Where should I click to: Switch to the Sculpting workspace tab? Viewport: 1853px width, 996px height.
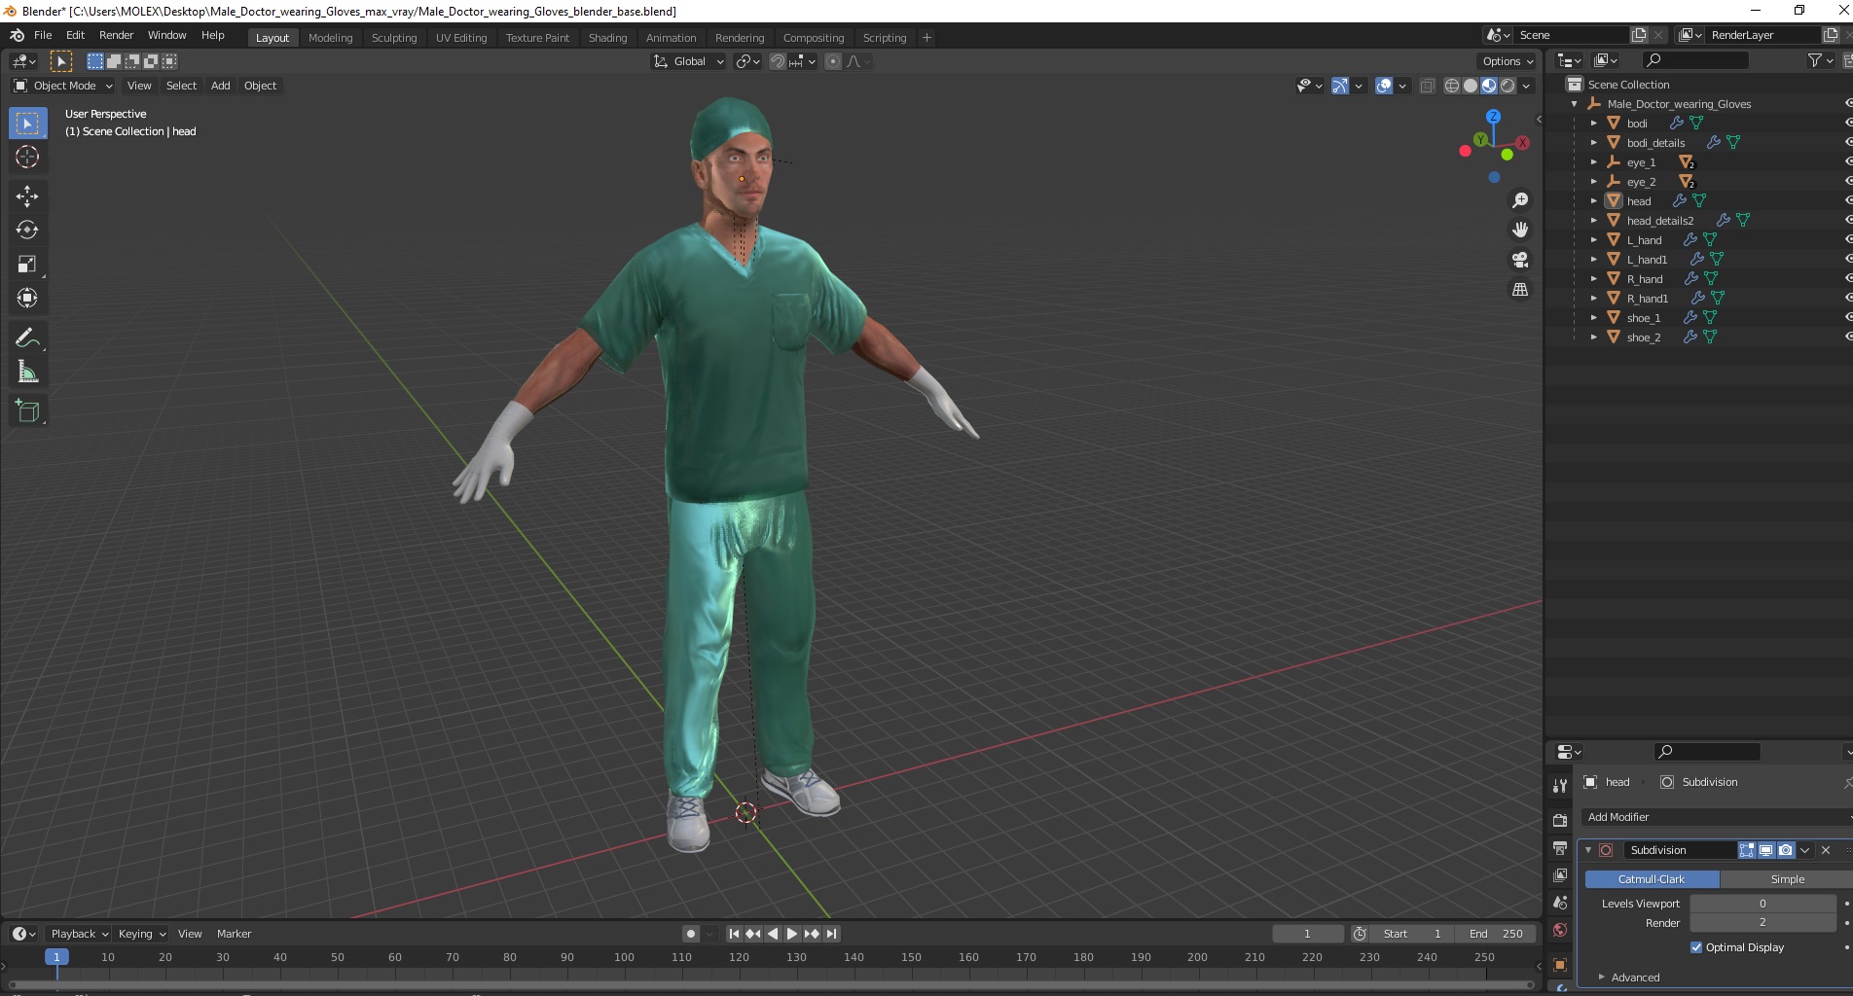[394, 38]
